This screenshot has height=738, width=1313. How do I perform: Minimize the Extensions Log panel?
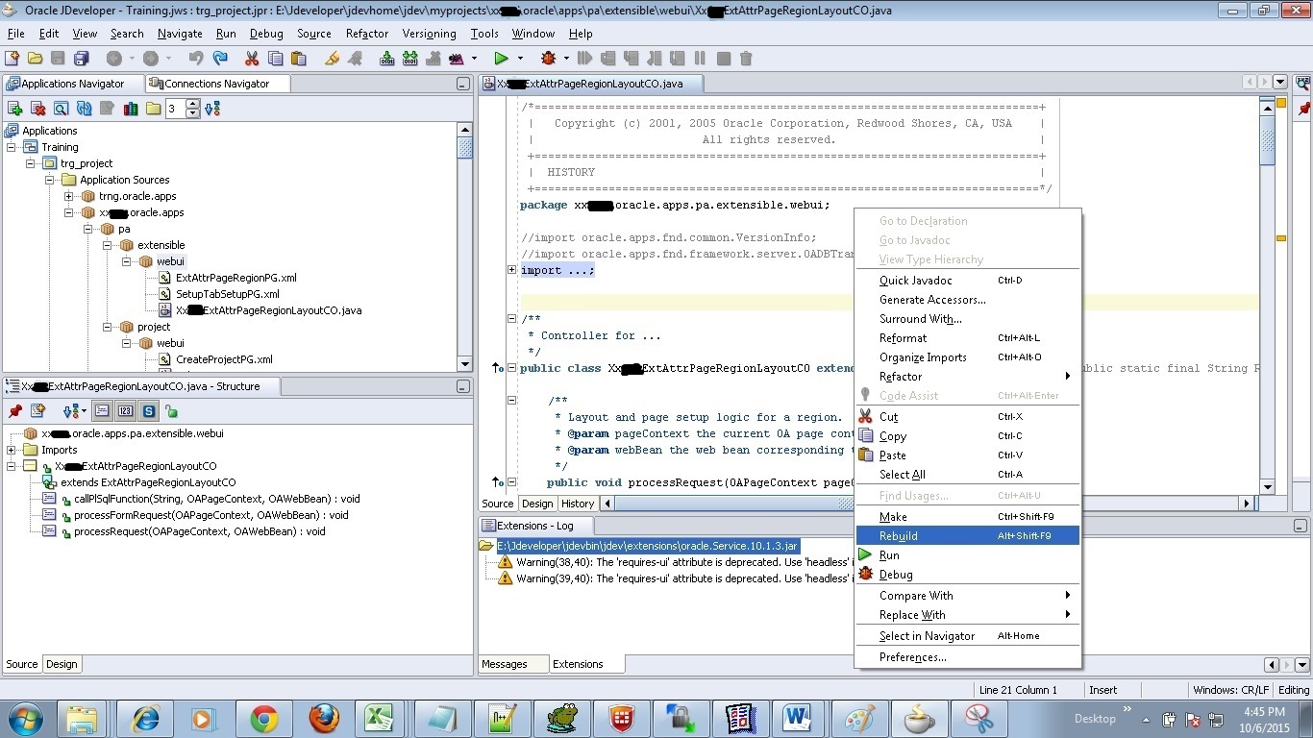pos(1301,526)
